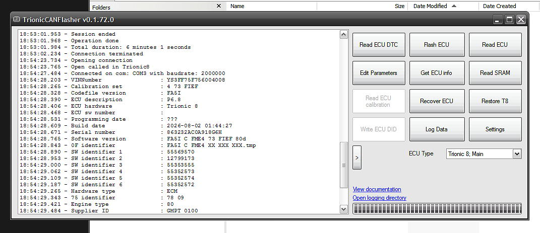Select the 'Programming date : ???' line
The image size is (540, 233).
click(x=98, y=119)
